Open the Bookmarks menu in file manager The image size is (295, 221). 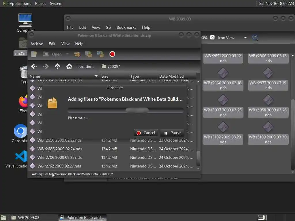click(x=126, y=27)
